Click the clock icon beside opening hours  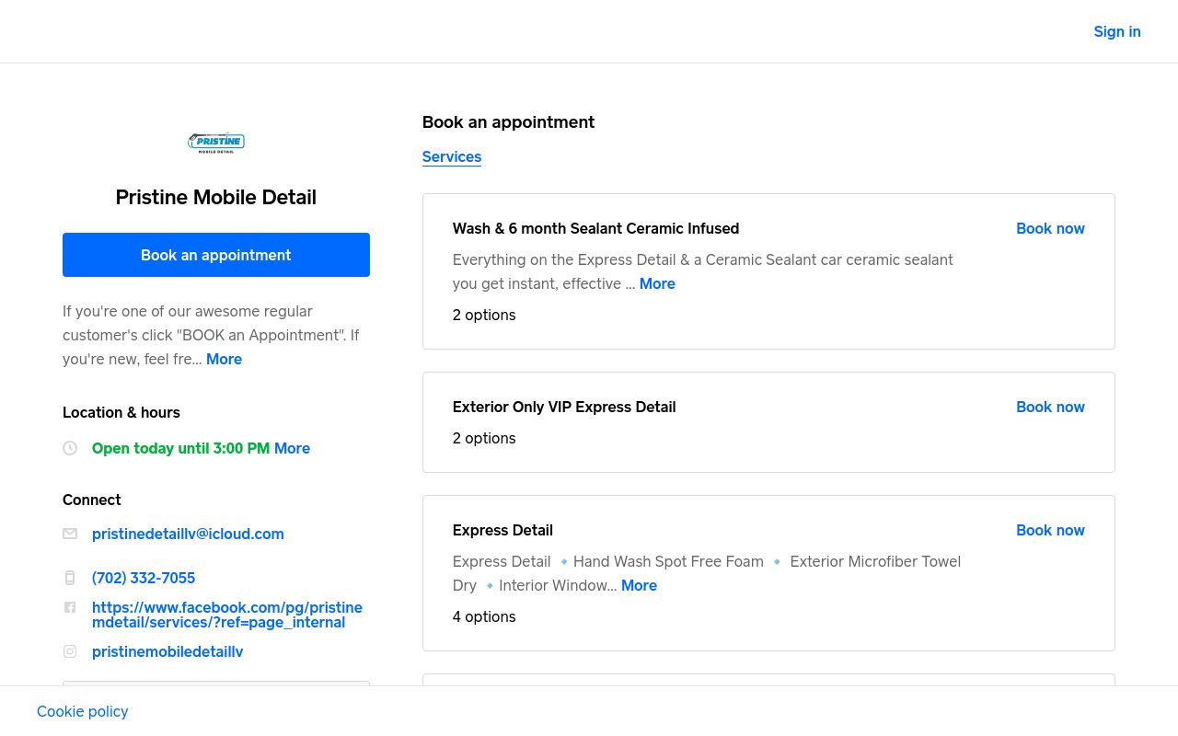(70, 448)
